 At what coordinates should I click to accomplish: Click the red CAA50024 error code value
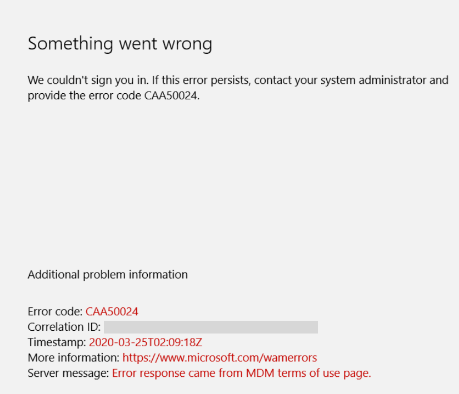pyautogui.click(x=112, y=311)
